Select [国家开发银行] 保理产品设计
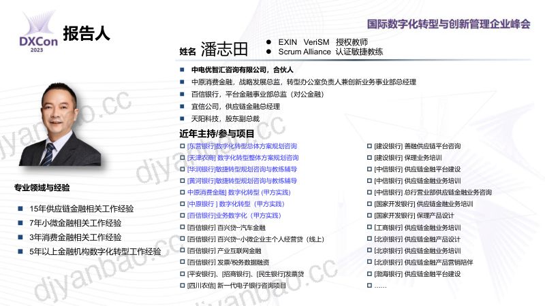 click(x=414, y=216)
